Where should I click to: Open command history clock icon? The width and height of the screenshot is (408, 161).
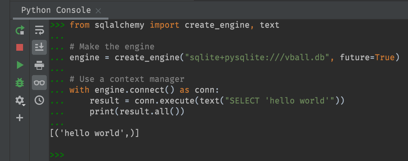[x=39, y=100]
